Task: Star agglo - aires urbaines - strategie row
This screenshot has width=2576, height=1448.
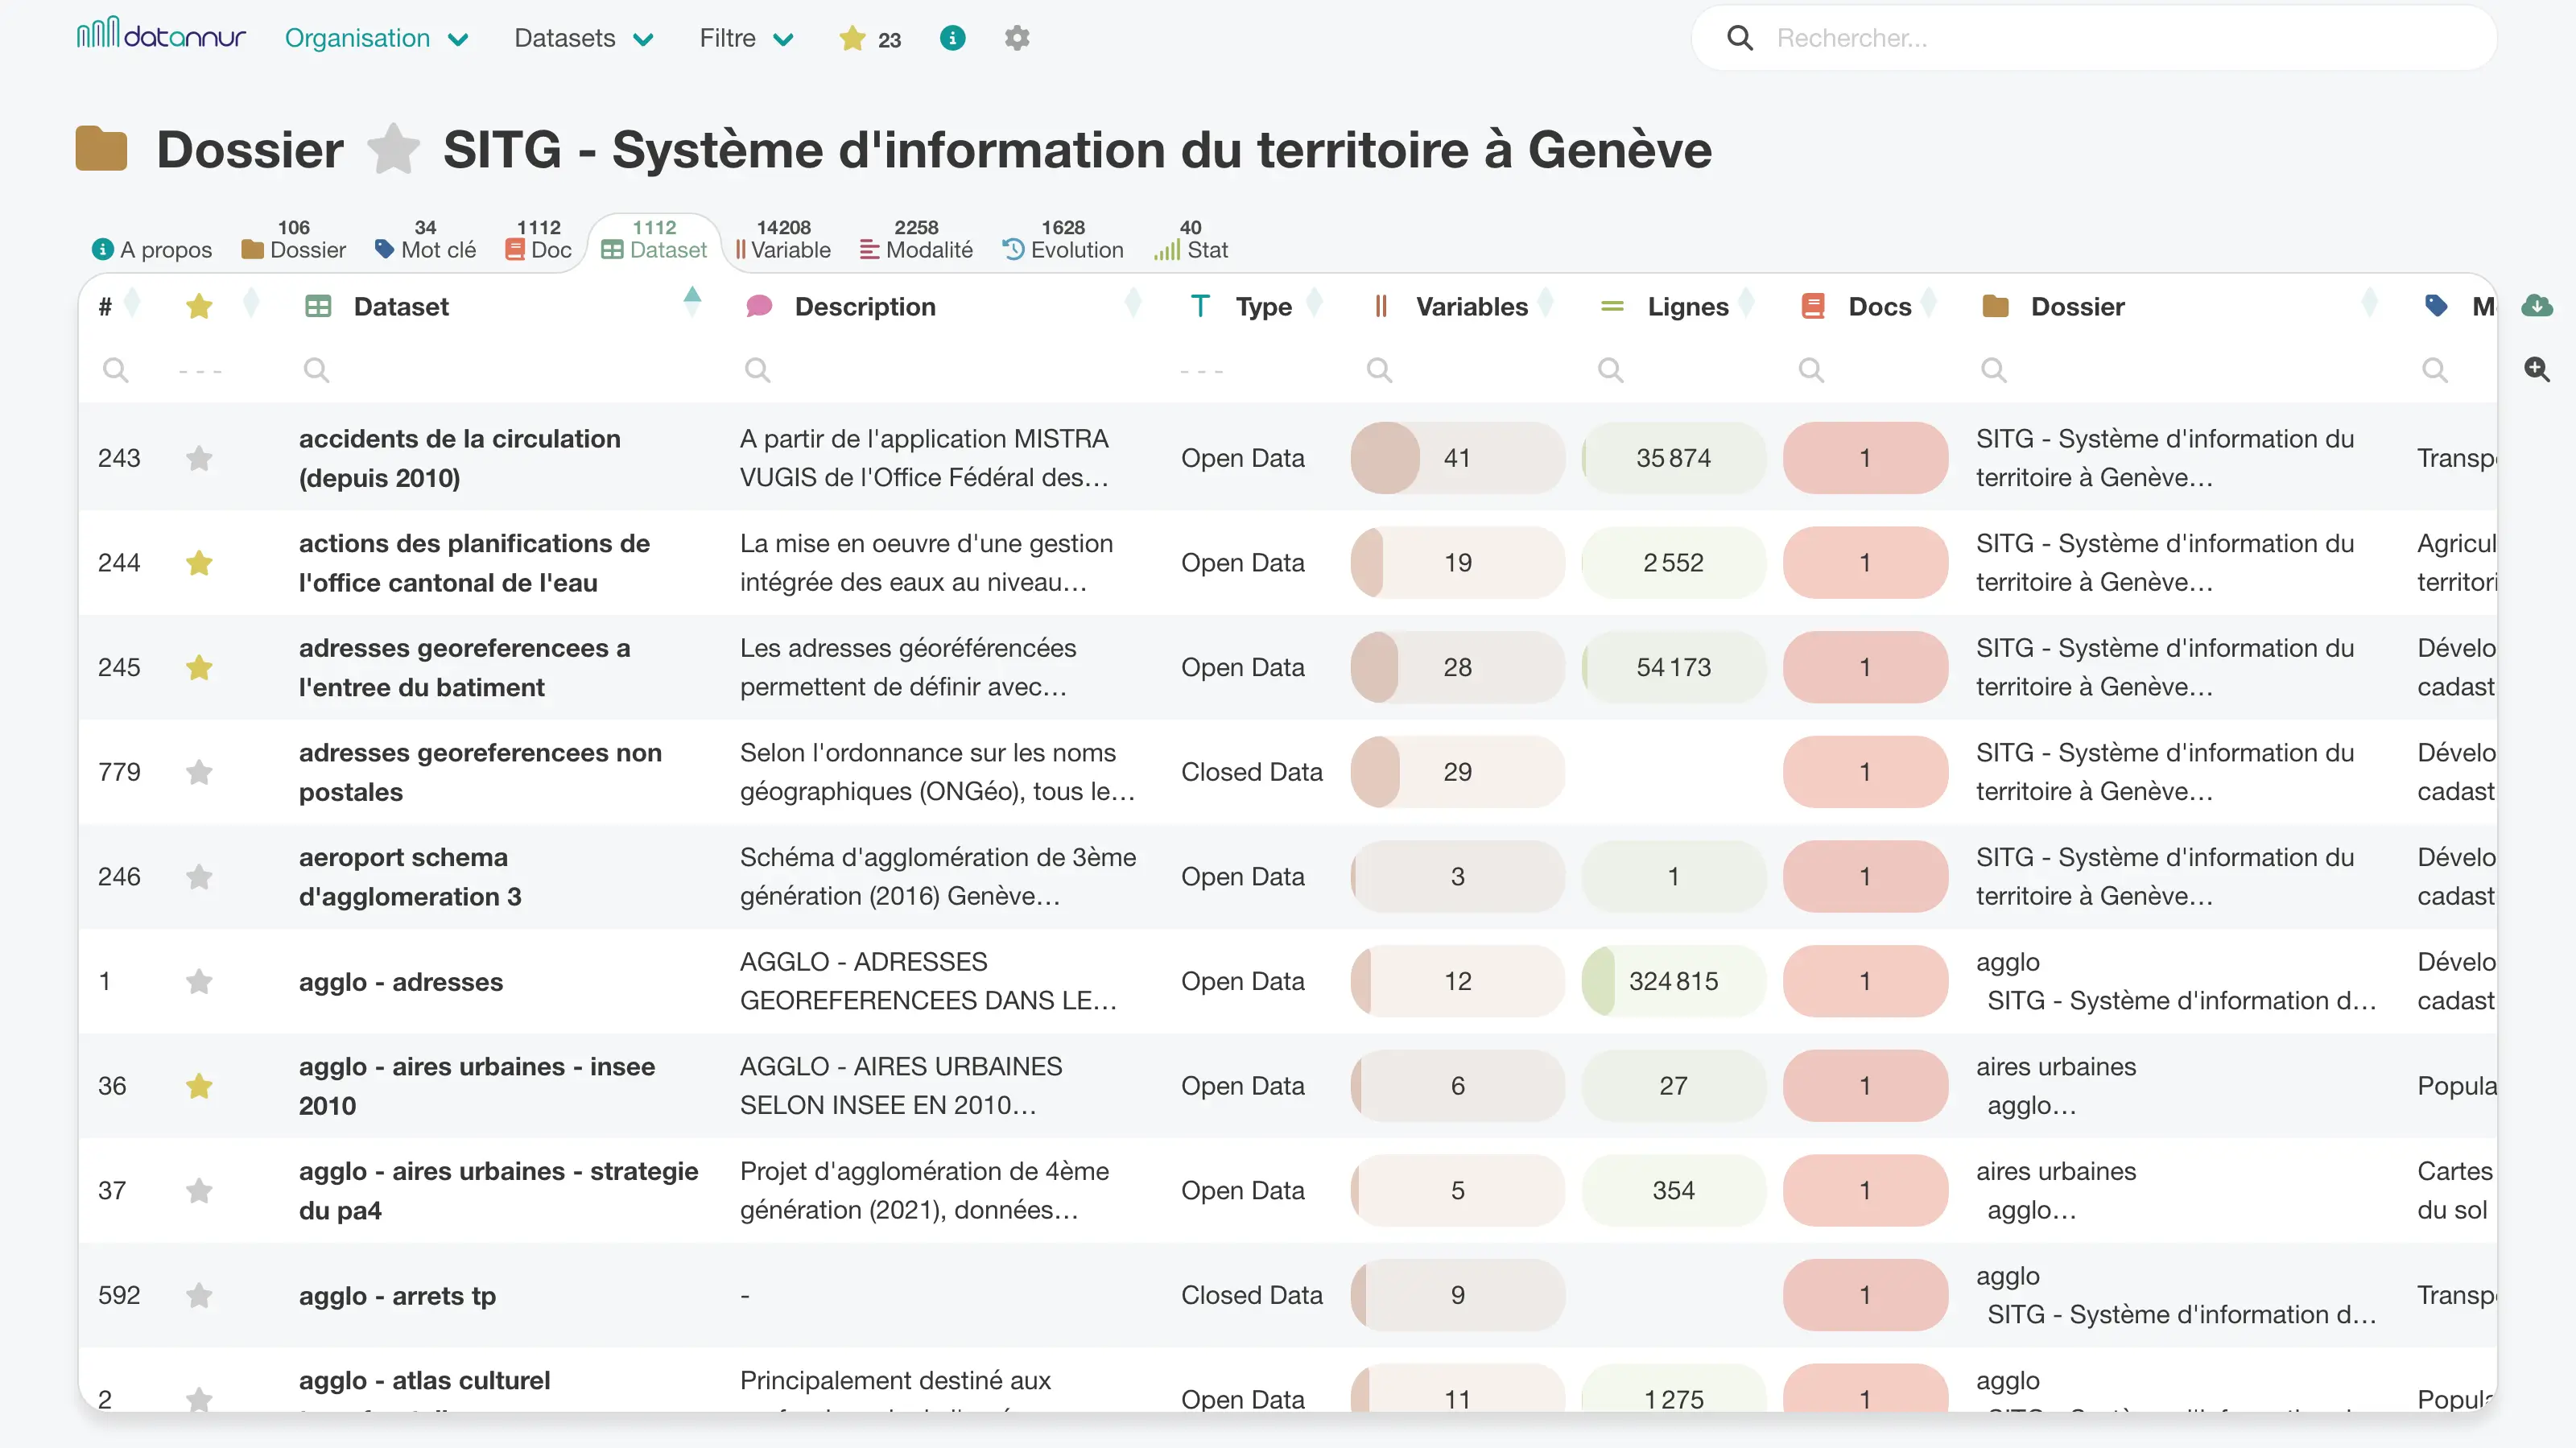Action: pos(199,1191)
